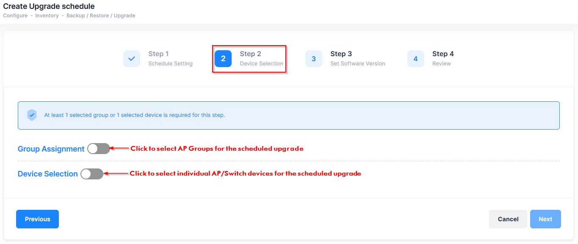Click the number 4 step badge
This screenshot has width=578, height=244.
tap(415, 59)
